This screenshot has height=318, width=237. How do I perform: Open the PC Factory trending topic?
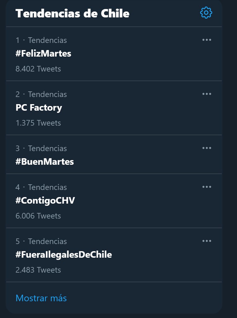[39, 108]
